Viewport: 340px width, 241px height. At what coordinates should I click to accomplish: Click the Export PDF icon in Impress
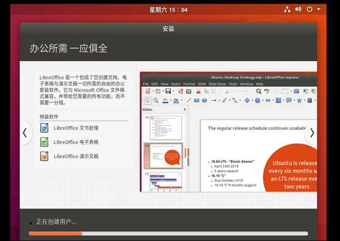pos(180,91)
